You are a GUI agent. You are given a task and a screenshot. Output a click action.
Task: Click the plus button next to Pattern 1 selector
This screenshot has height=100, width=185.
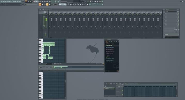pos(66,4)
